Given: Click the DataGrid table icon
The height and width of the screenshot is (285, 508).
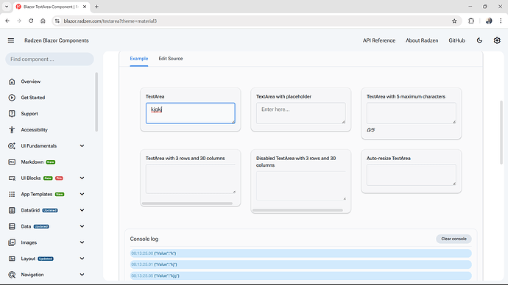Looking at the screenshot, I should pos(12,210).
